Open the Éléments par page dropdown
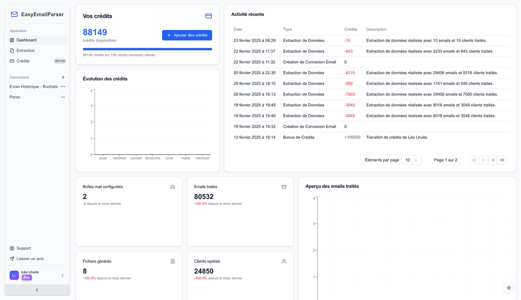 point(411,160)
